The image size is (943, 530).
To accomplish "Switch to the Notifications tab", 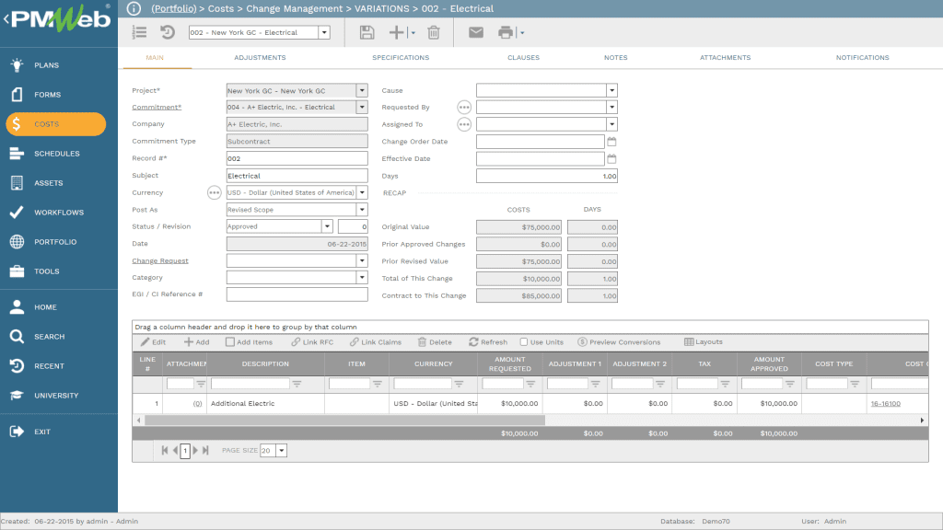I will [x=862, y=58].
